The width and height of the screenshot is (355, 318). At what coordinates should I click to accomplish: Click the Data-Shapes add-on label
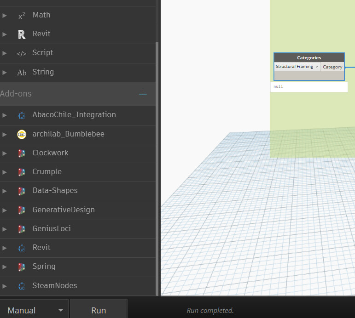click(55, 191)
